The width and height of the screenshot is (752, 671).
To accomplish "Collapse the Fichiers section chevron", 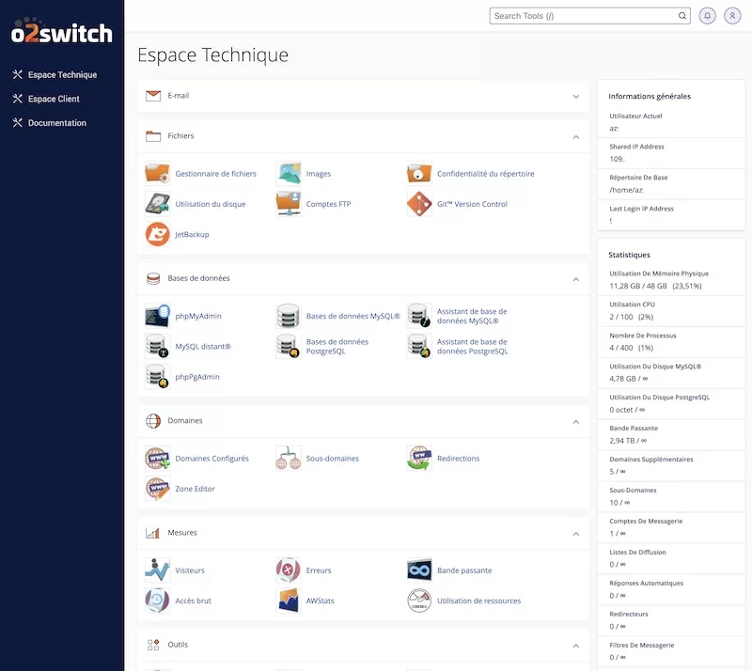I will 576,137.
